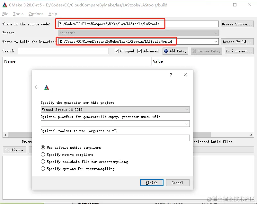Click Browse Source button
This screenshot has width=257, height=204.
237,24
